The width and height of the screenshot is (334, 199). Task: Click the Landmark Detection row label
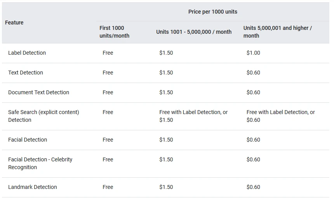tap(33, 187)
